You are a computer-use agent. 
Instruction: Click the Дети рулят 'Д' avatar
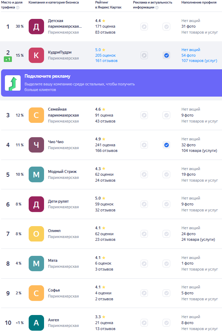tap(36, 204)
